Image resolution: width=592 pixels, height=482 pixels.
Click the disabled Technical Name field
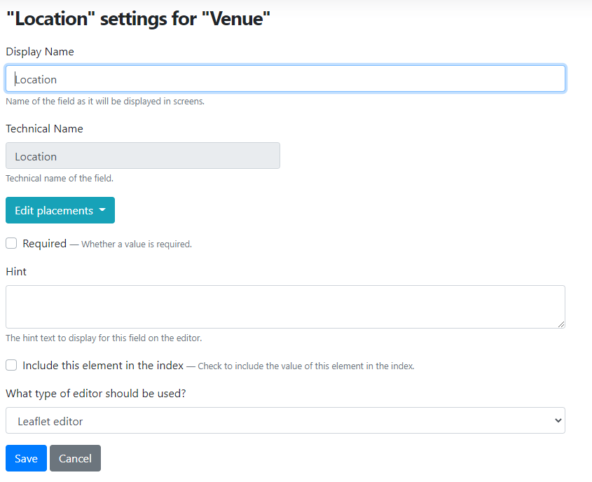[x=143, y=156]
